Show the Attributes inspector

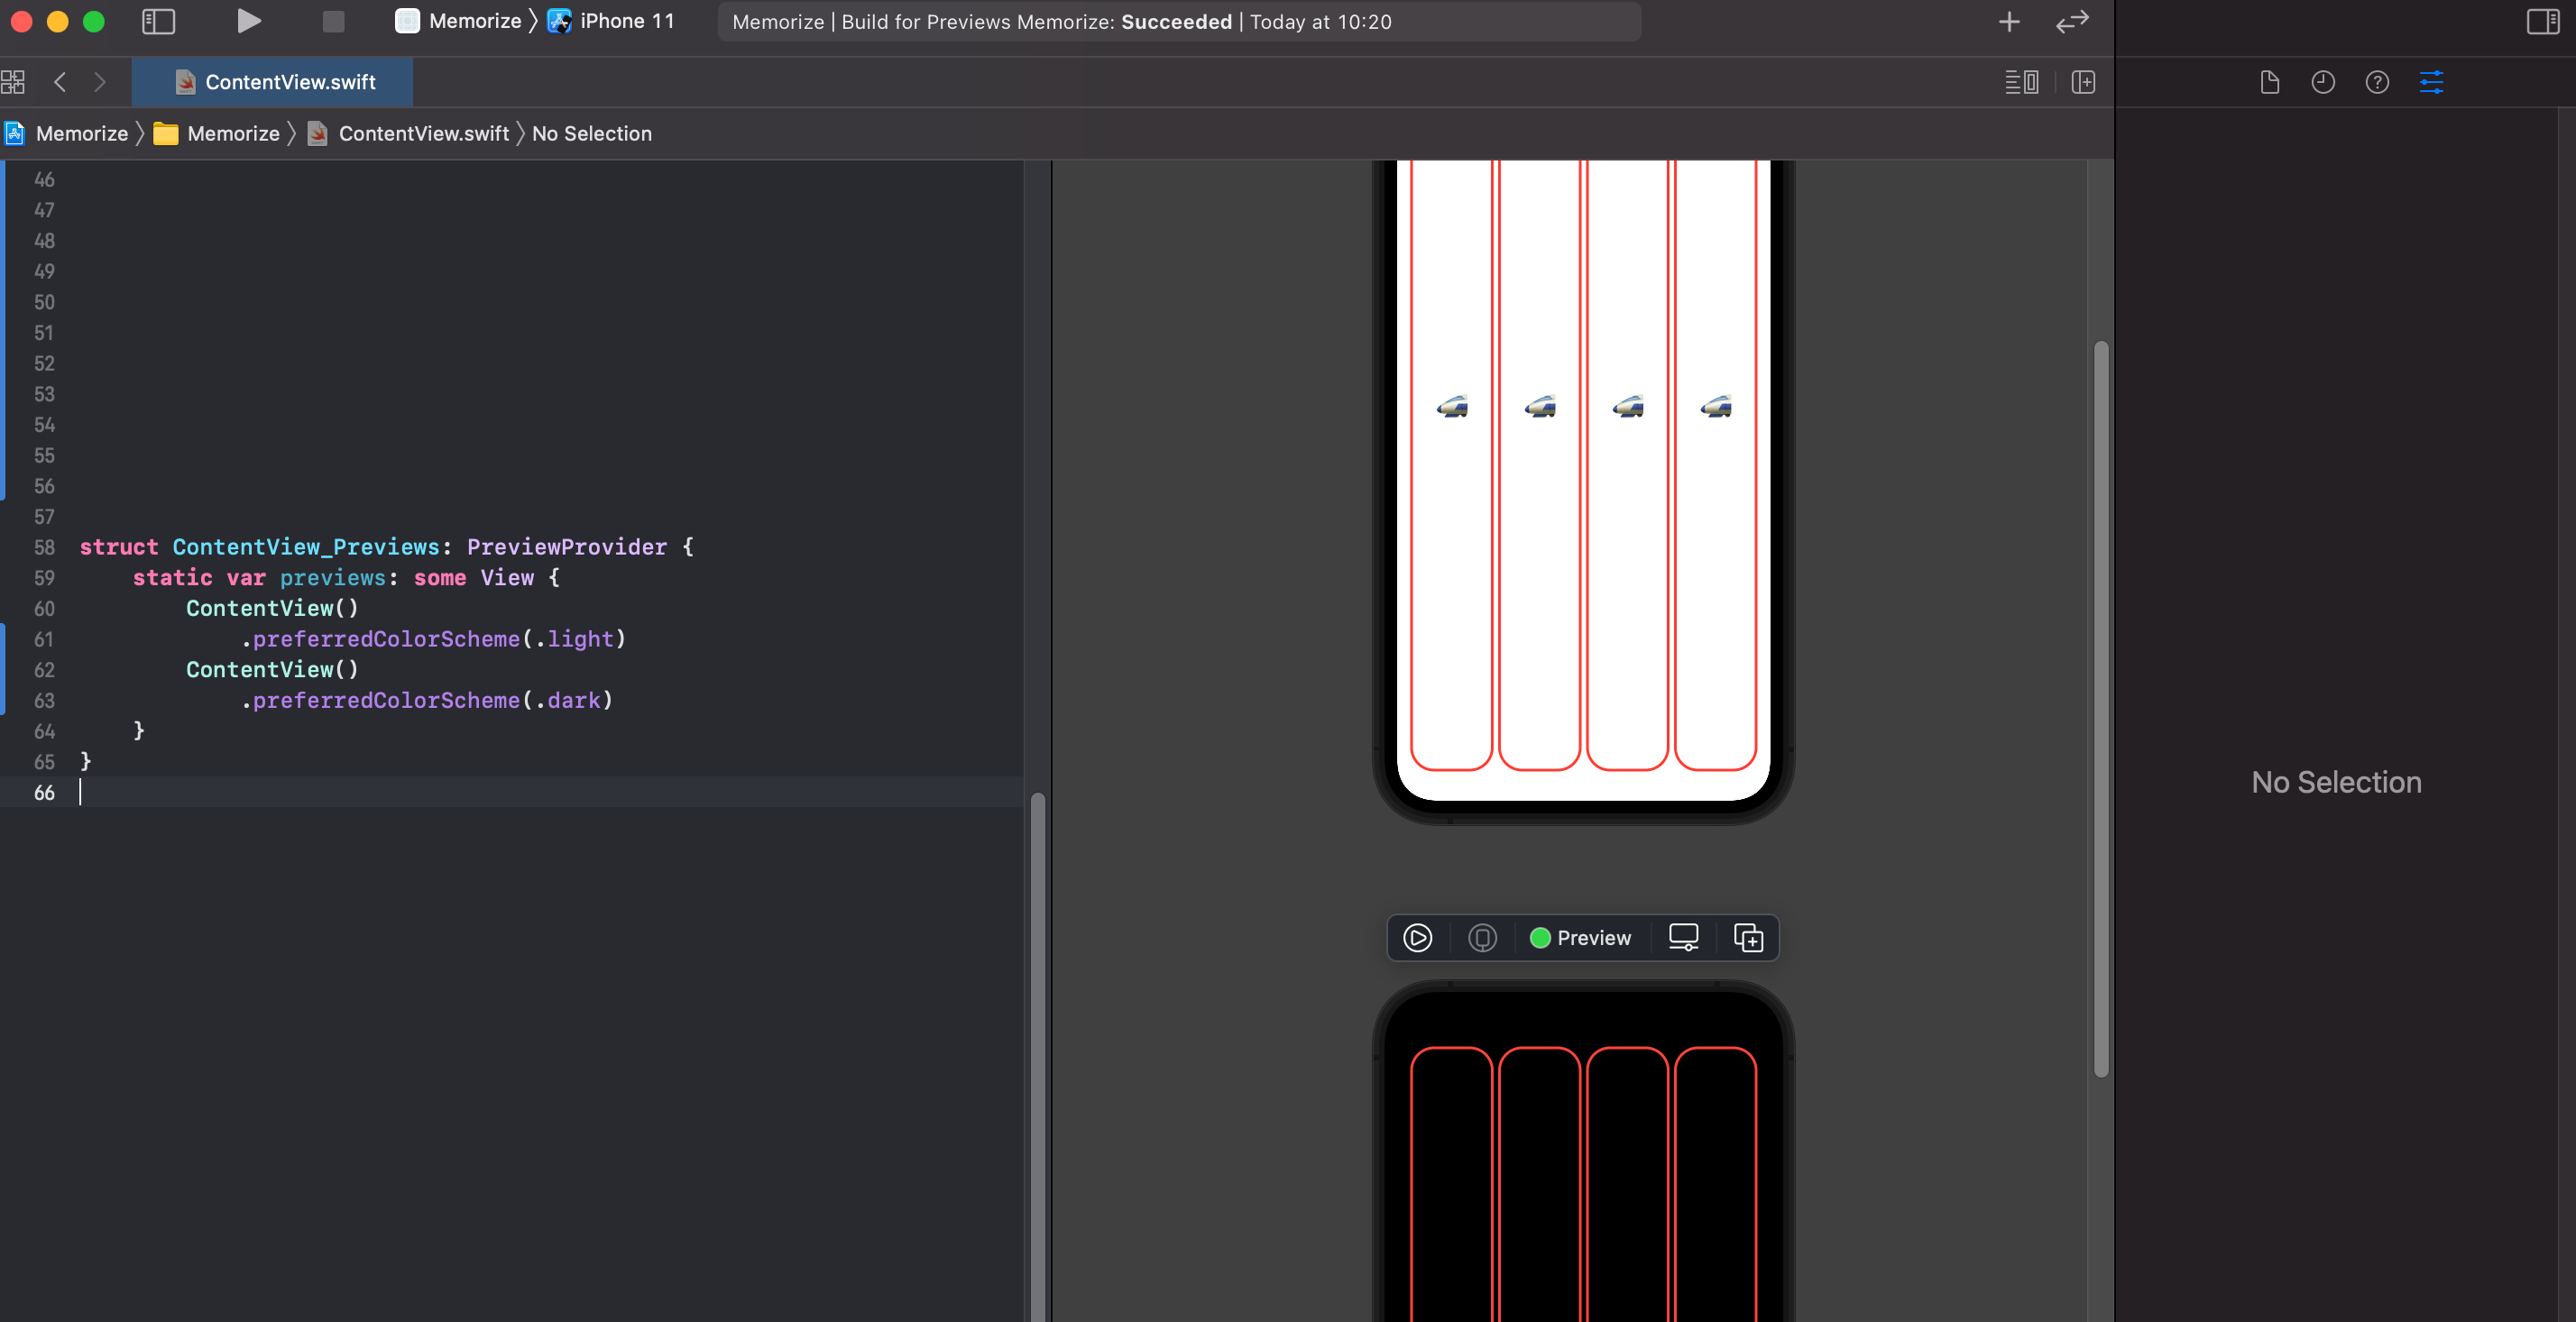click(2431, 82)
